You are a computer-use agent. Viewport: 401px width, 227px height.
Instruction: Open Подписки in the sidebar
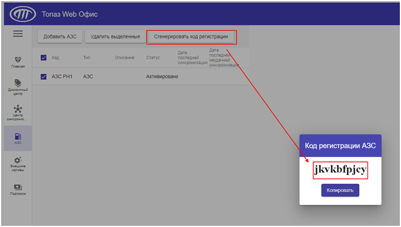18,189
